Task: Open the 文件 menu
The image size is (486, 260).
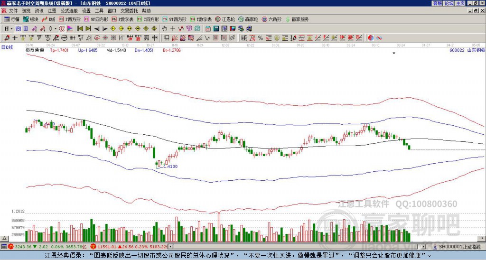Action: coord(13,11)
